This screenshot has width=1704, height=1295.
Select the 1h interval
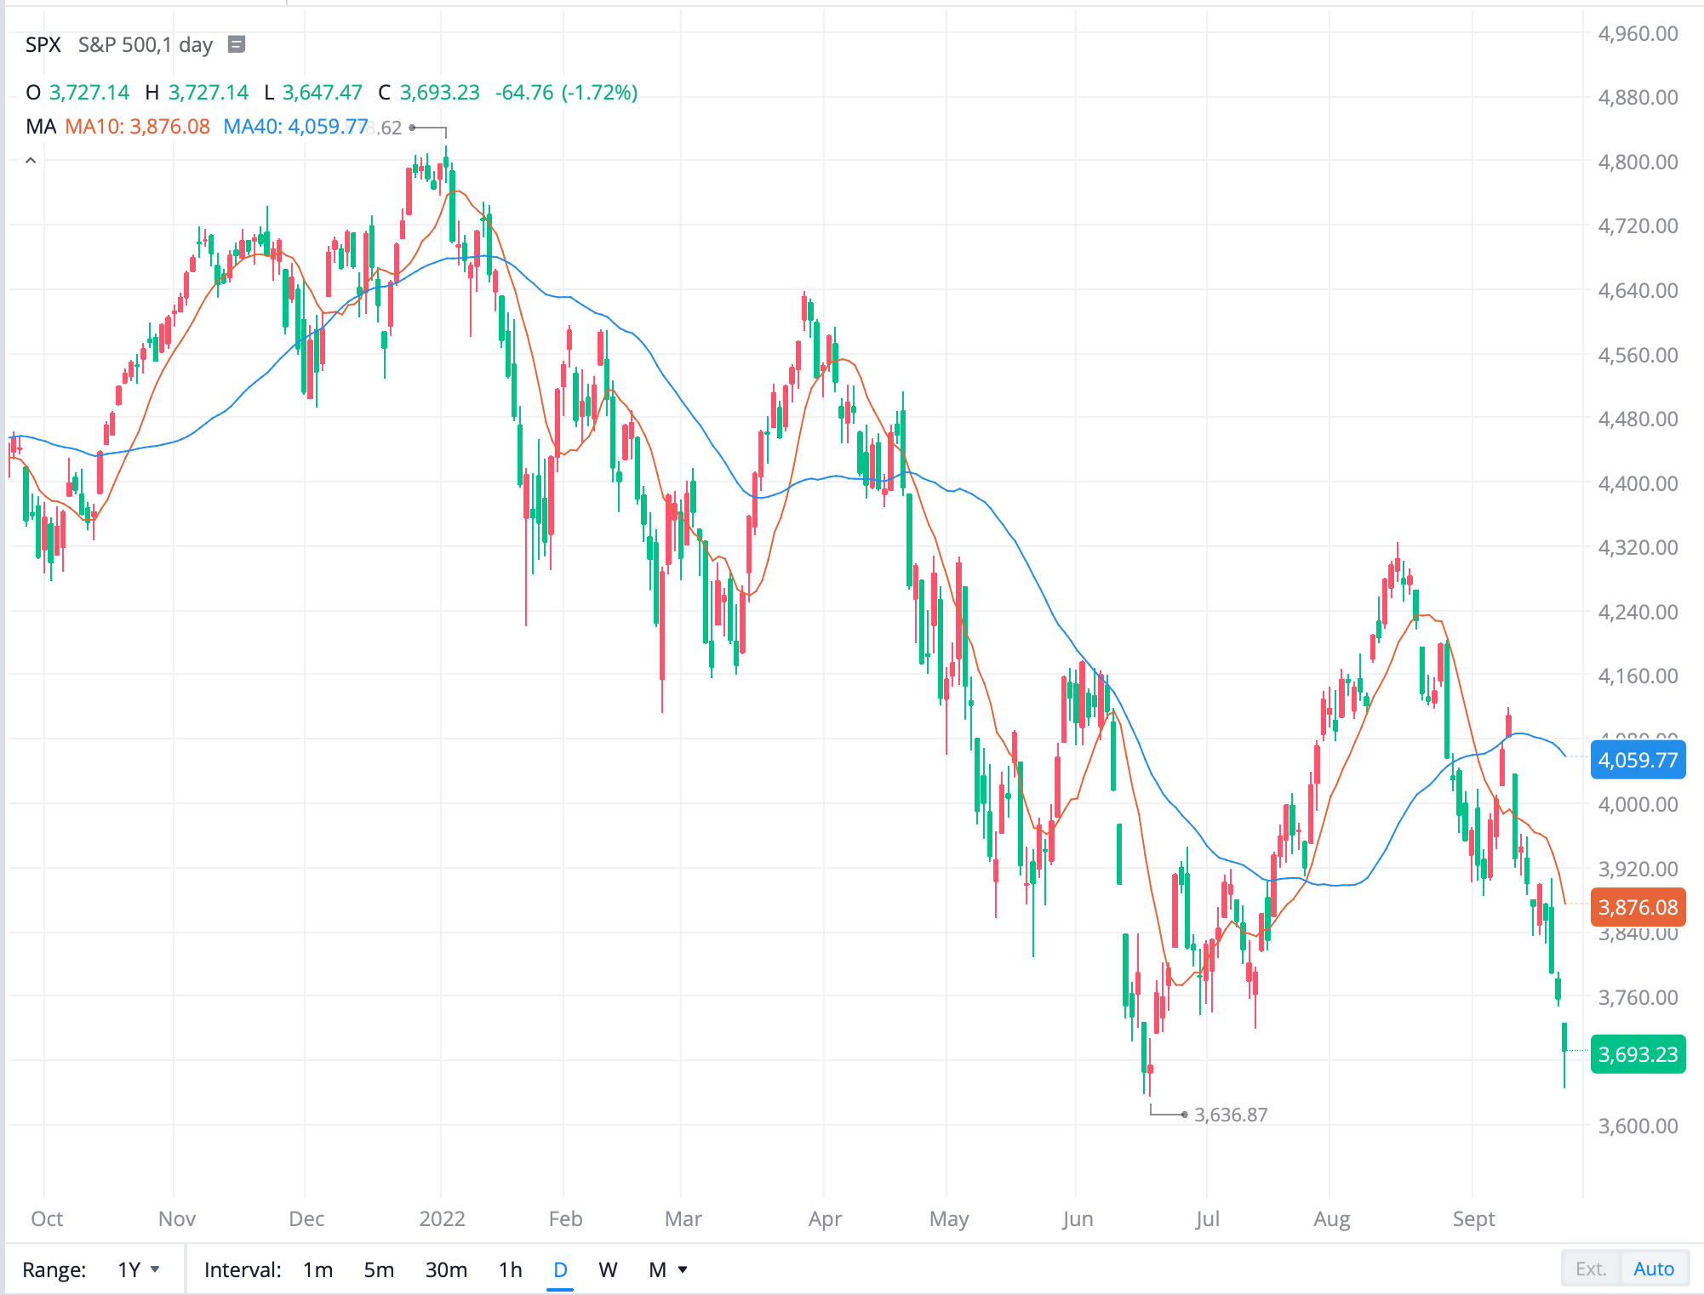point(511,1269)
